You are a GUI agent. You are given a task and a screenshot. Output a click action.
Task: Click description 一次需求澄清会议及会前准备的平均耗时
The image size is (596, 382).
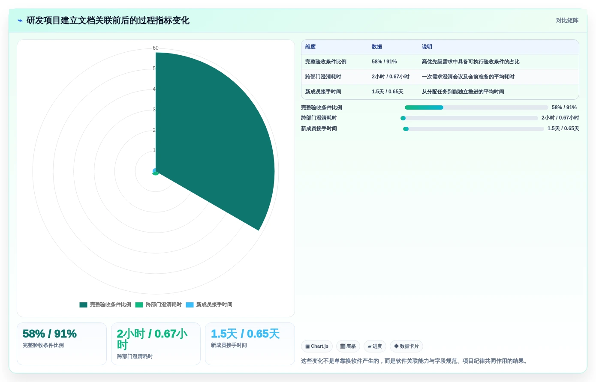pos(468,77)
